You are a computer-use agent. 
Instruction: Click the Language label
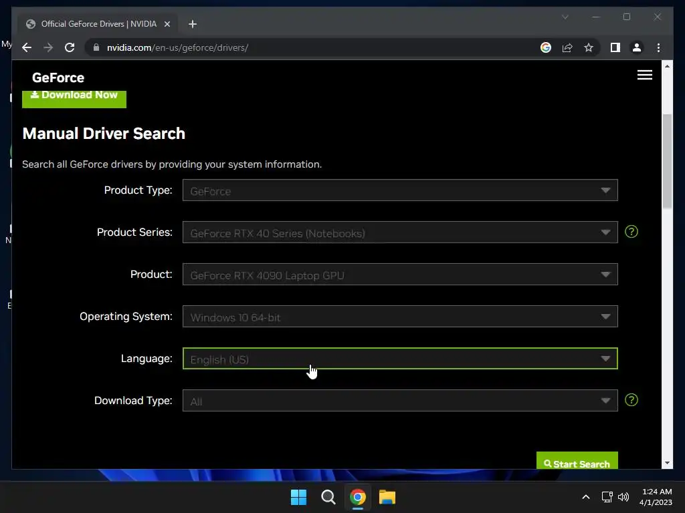point(146,359)
